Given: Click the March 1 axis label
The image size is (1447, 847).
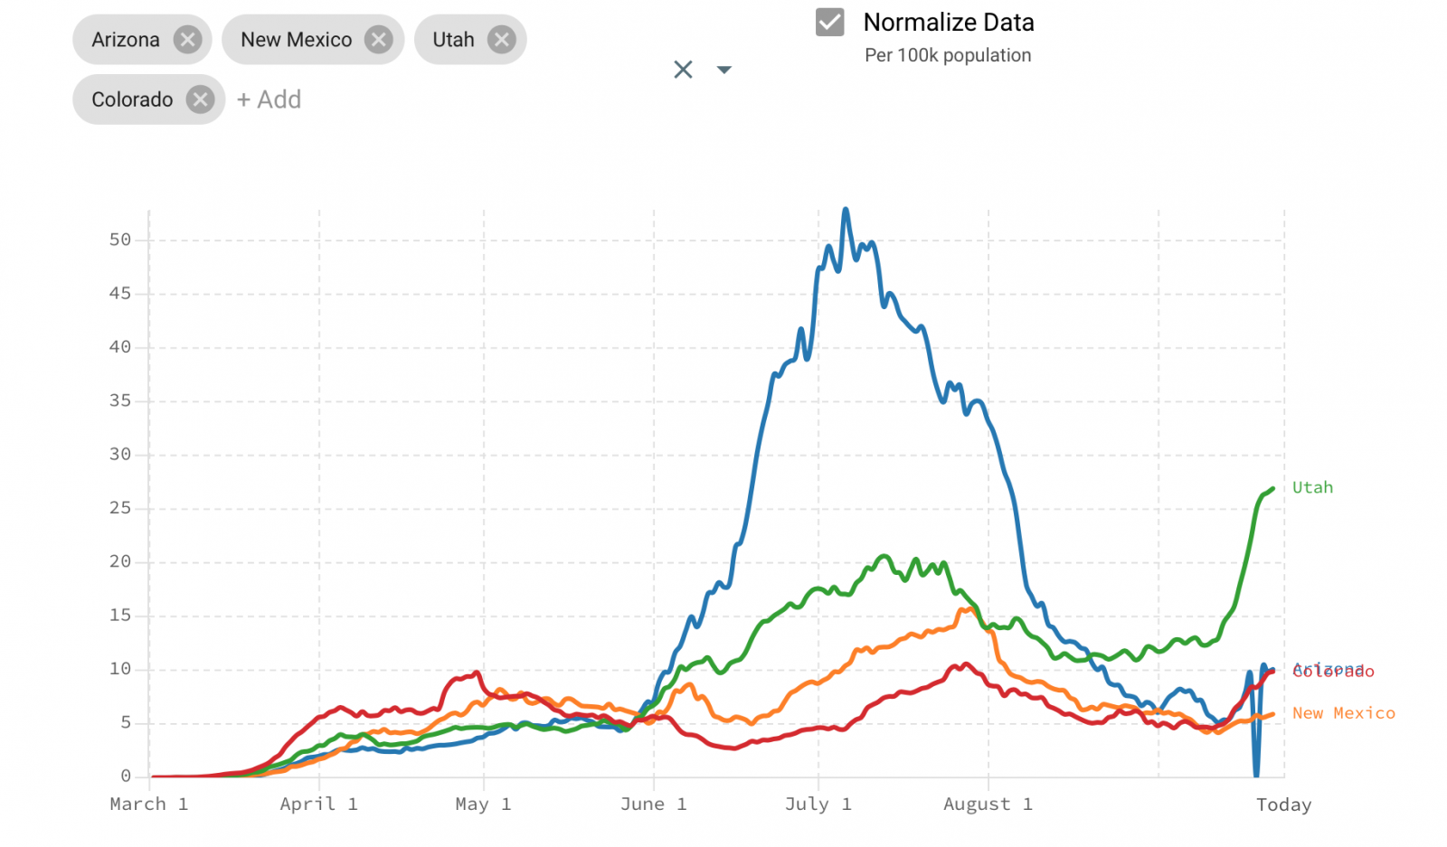Looking at the screenshot, I should click(x=148, y=804).
